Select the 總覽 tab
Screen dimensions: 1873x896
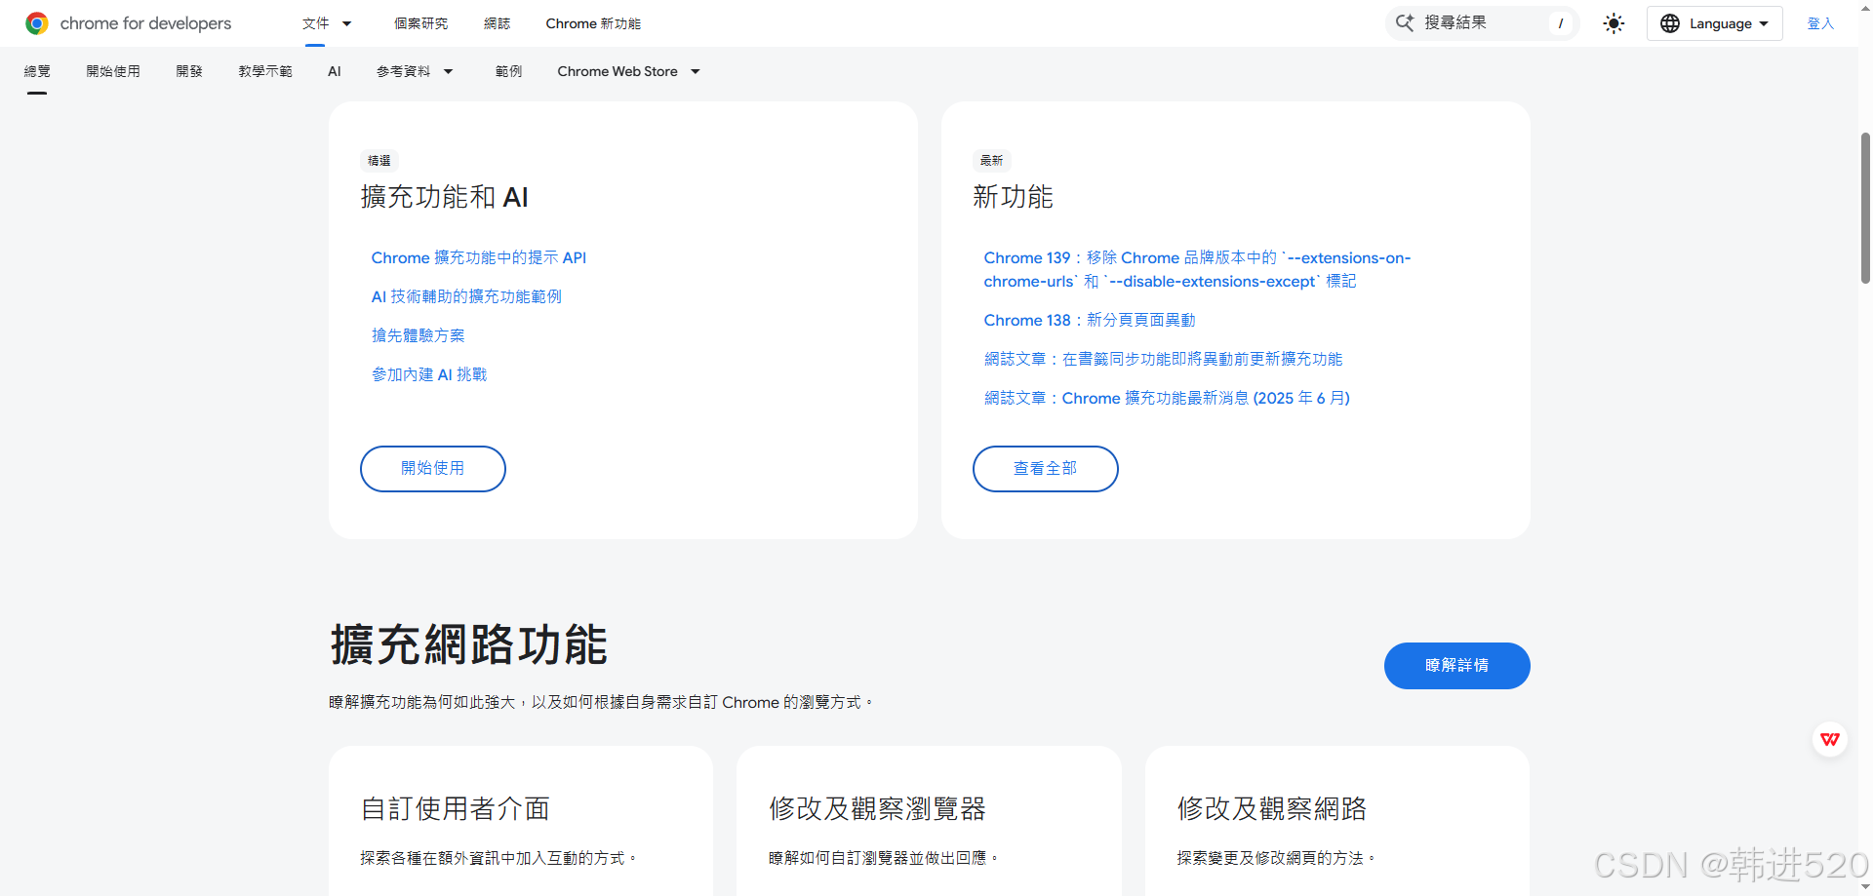click(37, 71)
